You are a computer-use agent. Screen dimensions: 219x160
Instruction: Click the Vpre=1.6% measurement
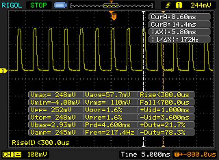coord(104,117)
